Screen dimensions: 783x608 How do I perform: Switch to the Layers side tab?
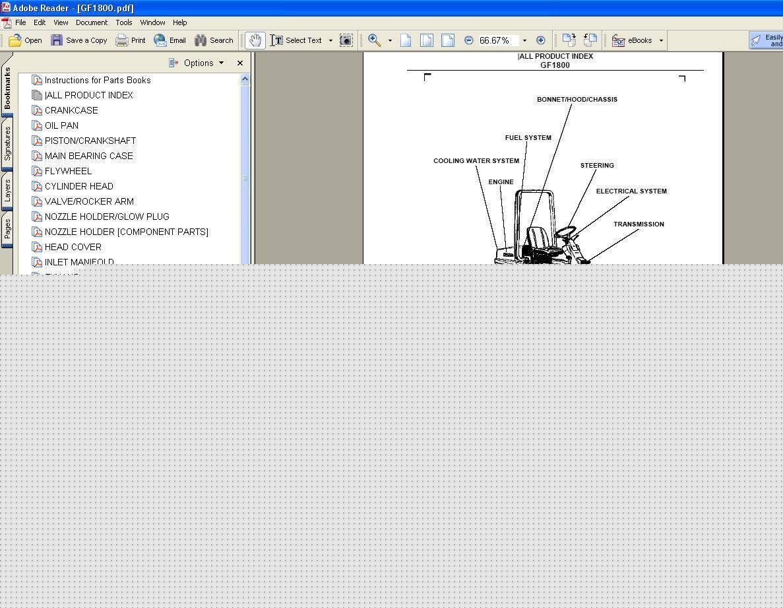coord(7,191)
